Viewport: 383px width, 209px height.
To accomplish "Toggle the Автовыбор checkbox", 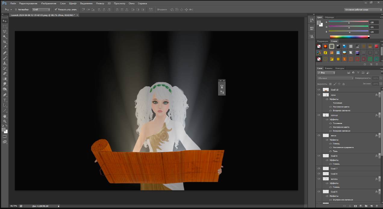I will point(16,9).
